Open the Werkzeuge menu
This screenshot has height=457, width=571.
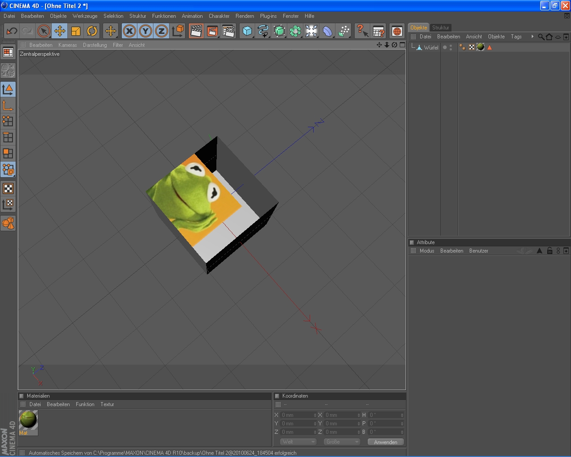click(85, 16)
